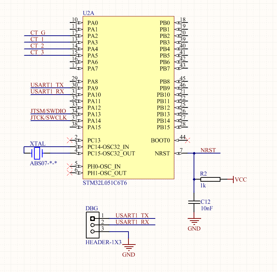
Task: Select the XTAL crystal symbol
Action: pos(37,153)
